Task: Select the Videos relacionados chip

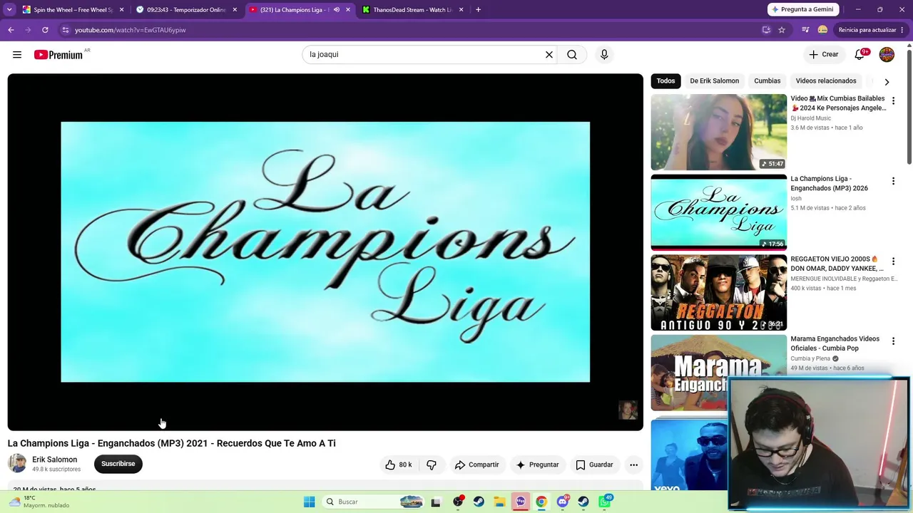Action: [826, 81]
